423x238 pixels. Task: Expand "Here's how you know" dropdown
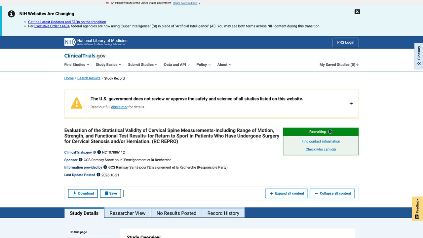[x=187, y=3]
